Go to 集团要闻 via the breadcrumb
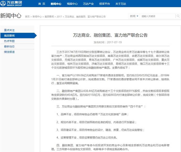This screenshot has height=152, width=181. [x=49, y=16]
